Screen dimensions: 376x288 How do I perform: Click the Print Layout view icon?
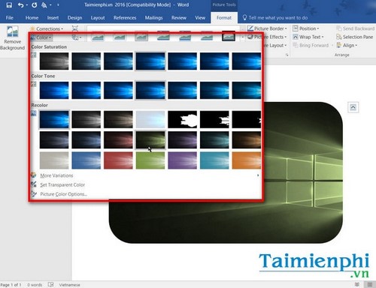tap(370, 284)
